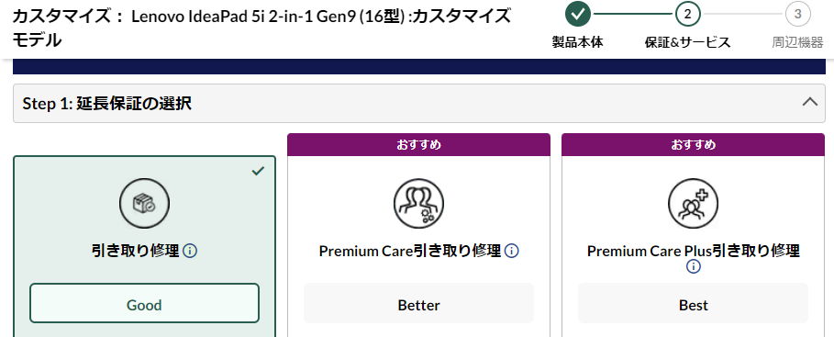Screen dimensions: 834x337
Task: Go to the 製品本体 step
Action: pyautogui.click(x=578, y=42)
